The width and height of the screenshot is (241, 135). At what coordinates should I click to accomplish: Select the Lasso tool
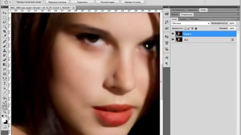pyautogui.click(x=5, y=22)
